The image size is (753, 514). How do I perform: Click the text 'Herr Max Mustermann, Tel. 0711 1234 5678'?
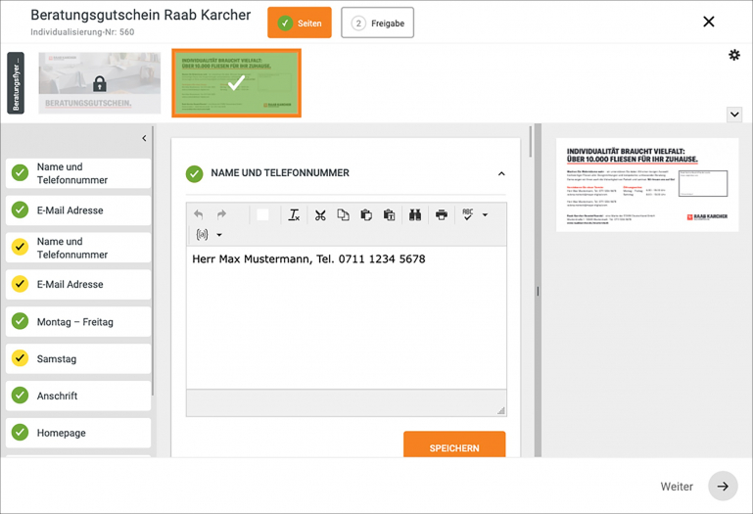308,259
